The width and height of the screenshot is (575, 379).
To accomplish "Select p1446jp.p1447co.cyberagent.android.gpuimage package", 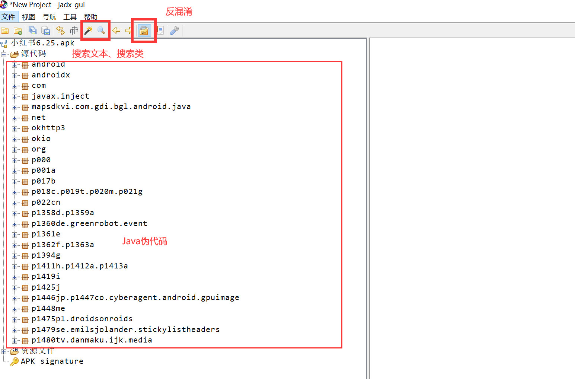I will tap(135, 298).
